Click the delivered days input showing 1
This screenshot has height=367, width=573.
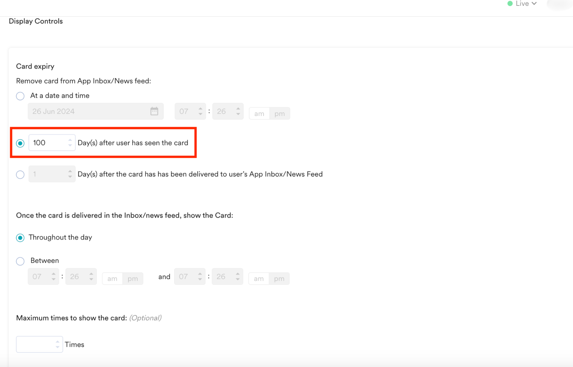coord(52,174)
